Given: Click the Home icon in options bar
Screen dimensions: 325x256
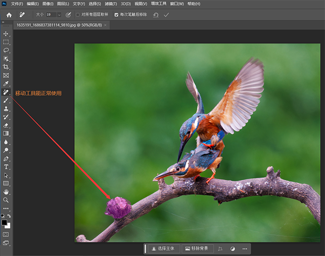Looking at the screenshot, I should coord(9,15).
